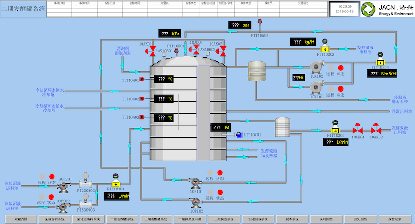Switch to the 实时曲线 page
415x224 pixels.
(x=326, y=219)
